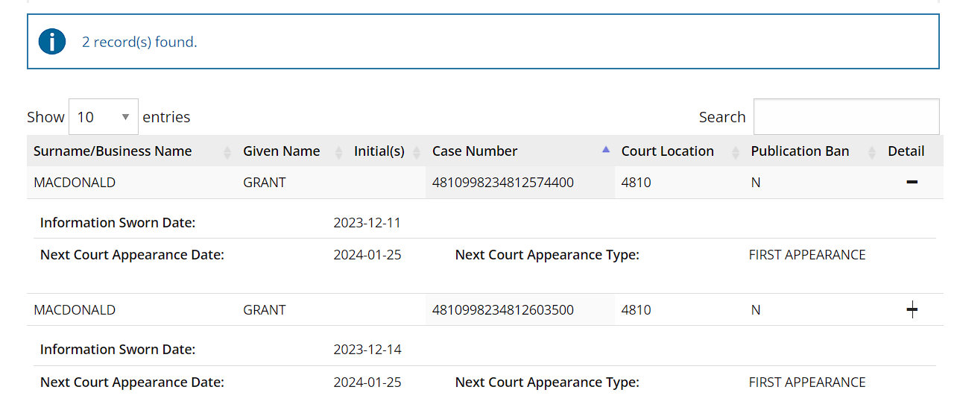Screen dimensions: 957x419
Task: Click Next Court Appearance Type label under second case
Action: (x=547, y=382)
